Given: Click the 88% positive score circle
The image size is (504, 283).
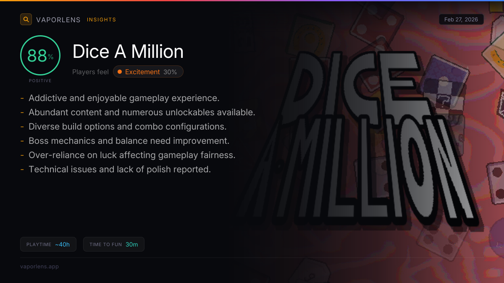Looking at the screenshot, I should [x=40, y=55].
